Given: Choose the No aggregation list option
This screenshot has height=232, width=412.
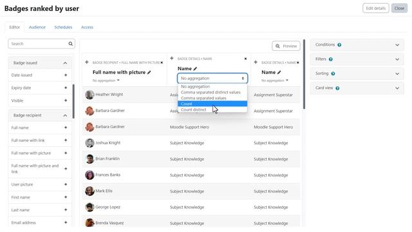Looking at the screenshot, I should tap(212, 86).
